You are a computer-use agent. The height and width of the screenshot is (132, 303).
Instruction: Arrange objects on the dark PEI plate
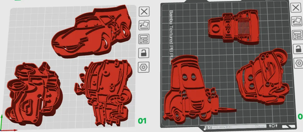[x=297, y=35]
